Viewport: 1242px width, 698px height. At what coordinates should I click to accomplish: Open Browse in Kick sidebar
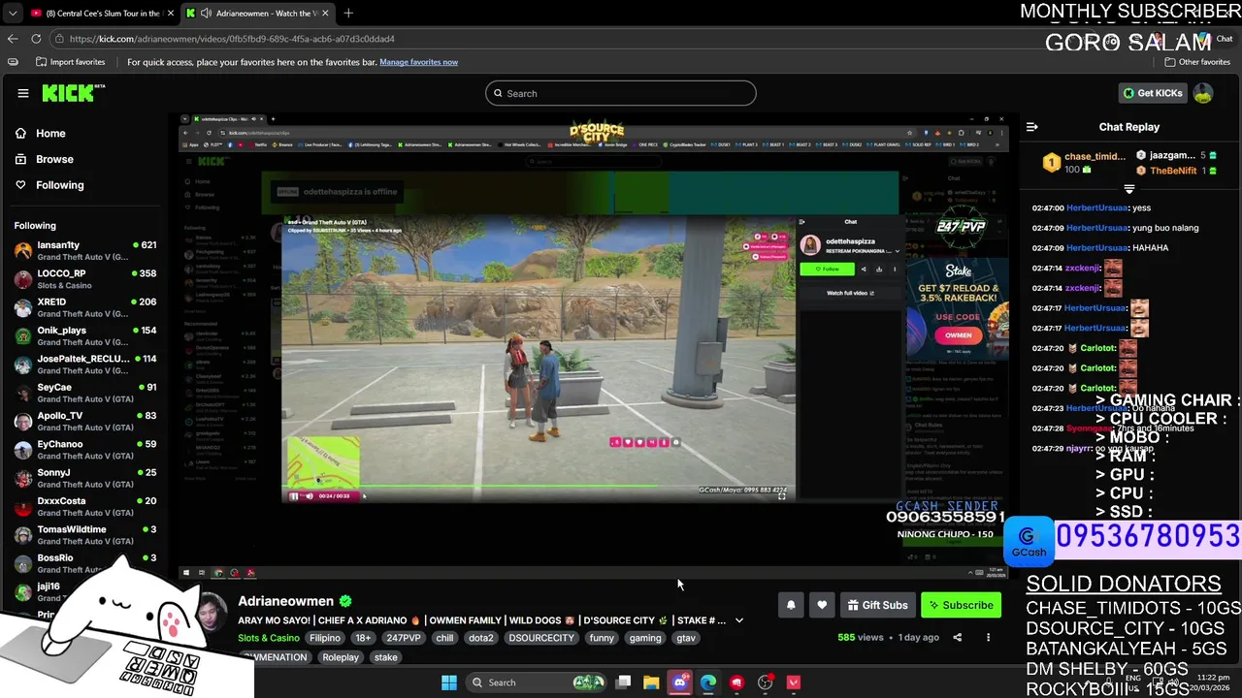tap(54, 159)
